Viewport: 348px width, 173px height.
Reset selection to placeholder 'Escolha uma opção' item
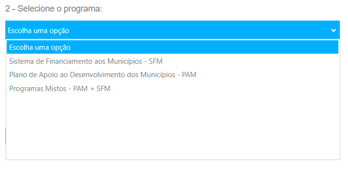click(x=173, y=47)
